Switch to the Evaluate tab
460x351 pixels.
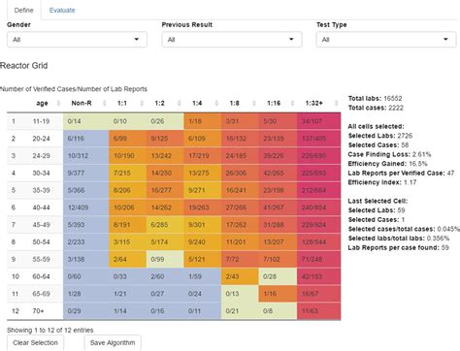pos(62,10)
